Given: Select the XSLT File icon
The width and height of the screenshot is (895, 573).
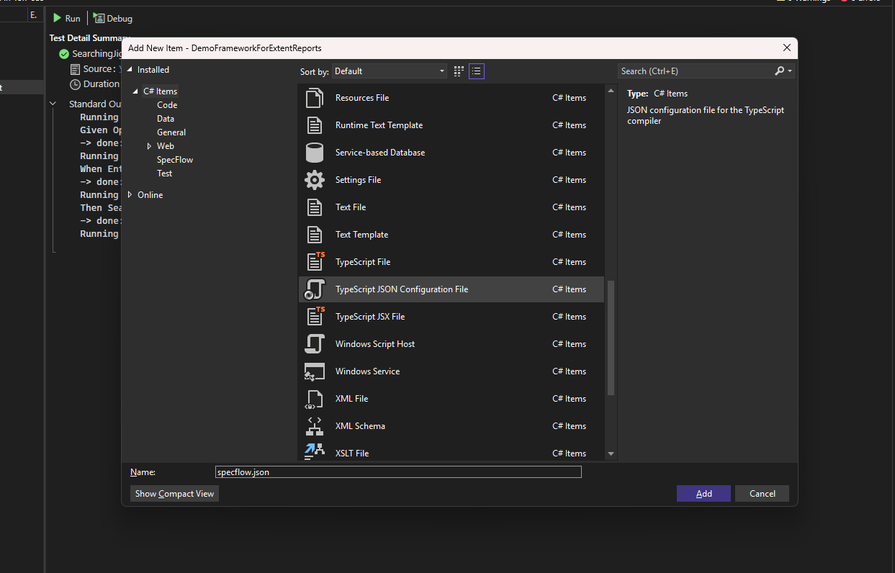Looking at the screenshot, I should click(x=315, y=452).
